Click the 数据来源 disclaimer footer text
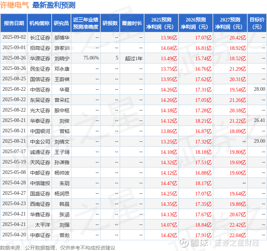Viewport: 267px width, 251px height. pyautogui.click(x=58, y=247)
